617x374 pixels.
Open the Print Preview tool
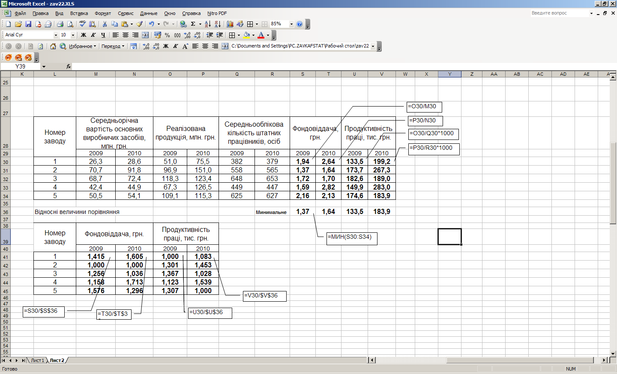70,24
